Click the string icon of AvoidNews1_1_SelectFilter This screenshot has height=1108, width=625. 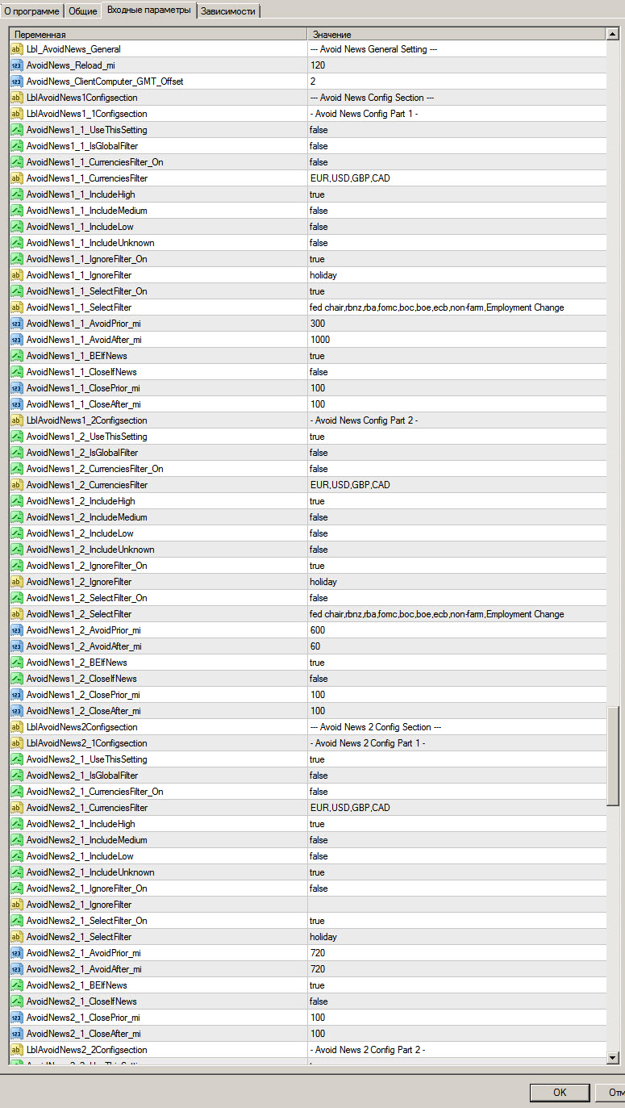tap(17, 307)
